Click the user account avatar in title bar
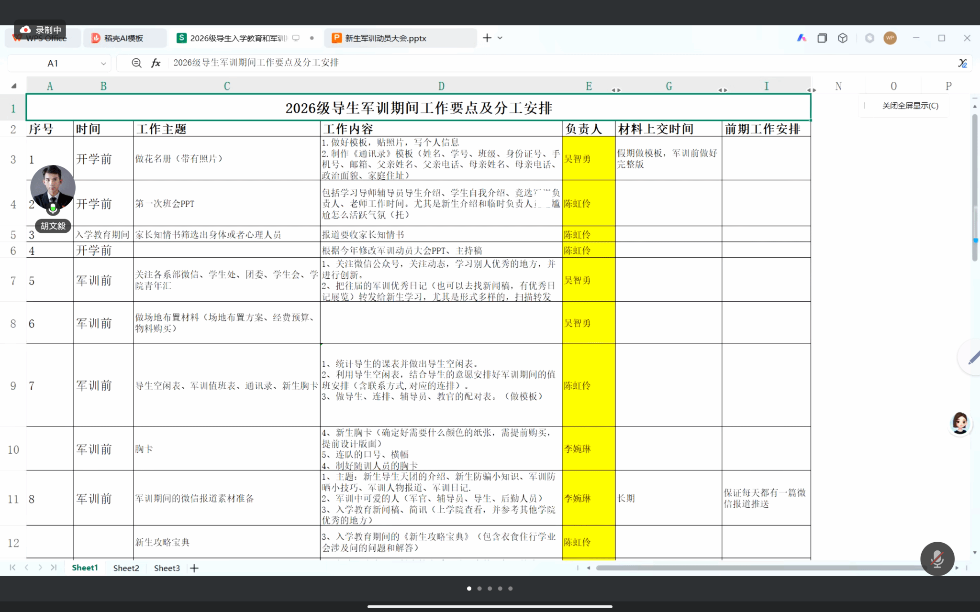 (x=890, y=38)
